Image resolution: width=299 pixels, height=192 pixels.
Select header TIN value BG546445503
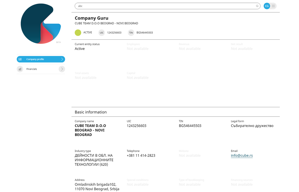tap(145, 33)
